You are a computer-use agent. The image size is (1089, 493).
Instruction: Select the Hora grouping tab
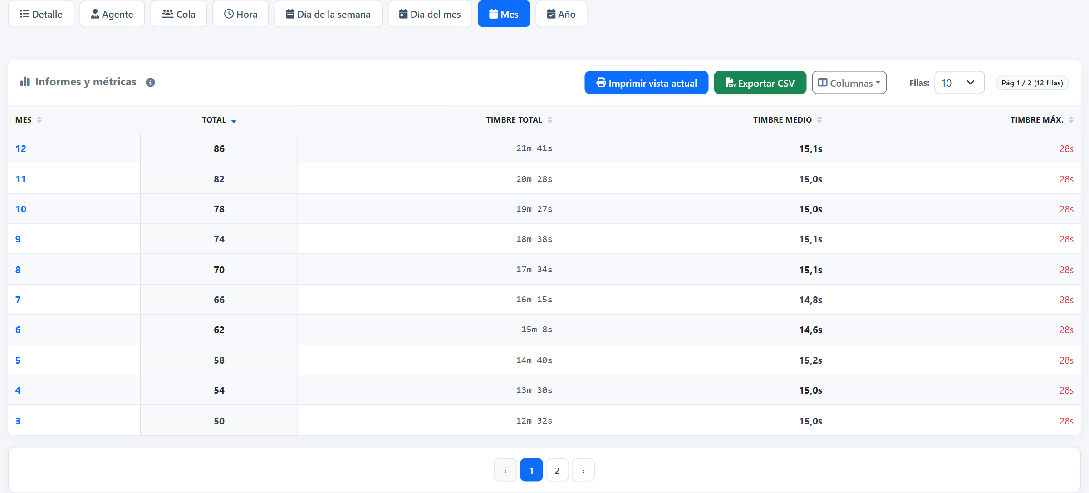(241, 14)
